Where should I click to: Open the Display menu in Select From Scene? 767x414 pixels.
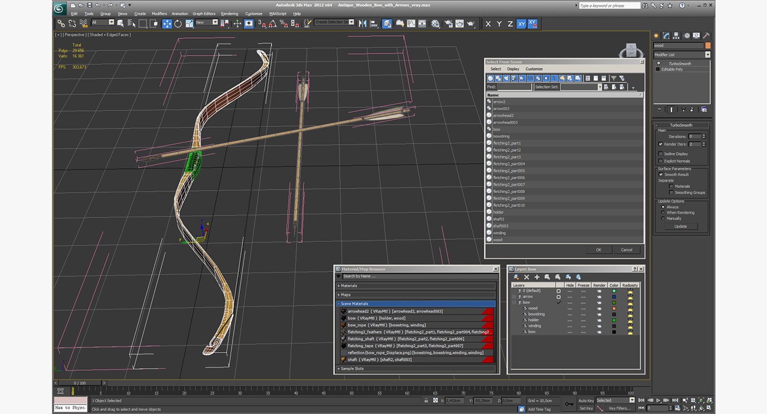[513, 69]
